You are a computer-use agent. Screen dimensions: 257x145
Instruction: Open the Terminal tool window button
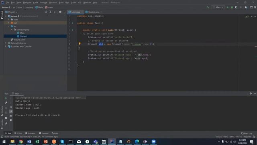[x=44, y=133]
